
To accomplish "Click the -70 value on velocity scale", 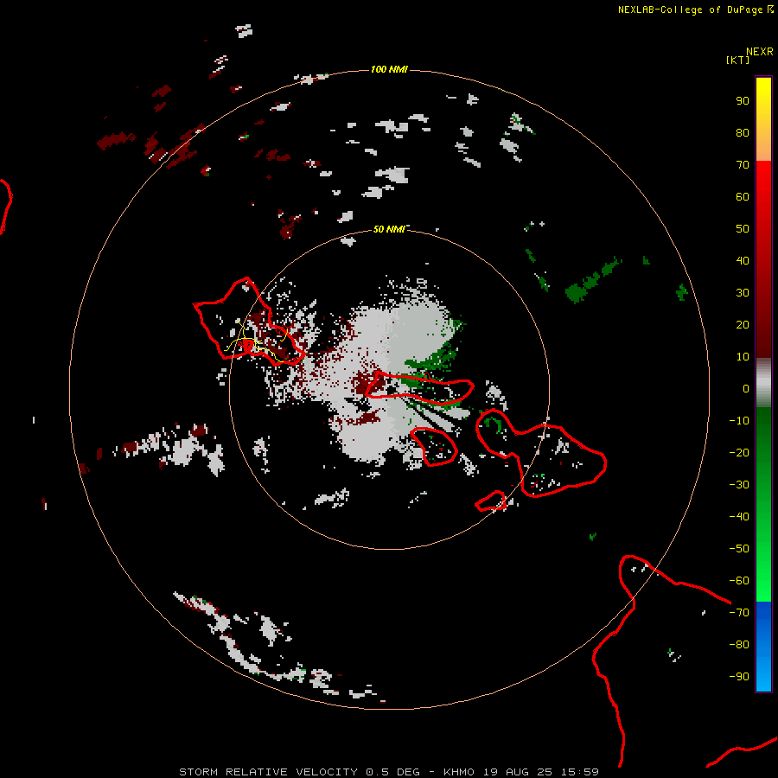I will tap(739, 613).
